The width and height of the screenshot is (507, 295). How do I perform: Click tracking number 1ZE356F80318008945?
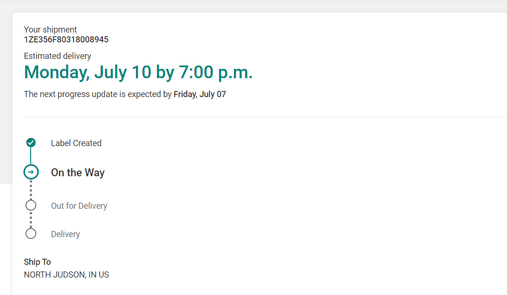66,40
